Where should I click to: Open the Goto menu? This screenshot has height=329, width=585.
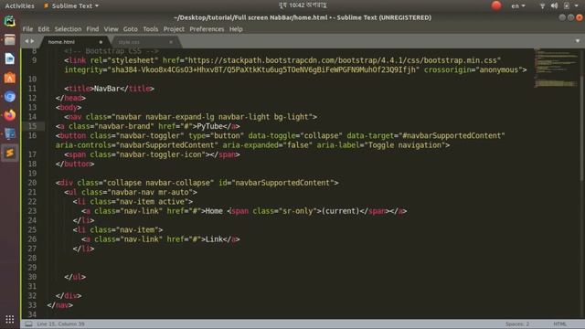pos(130,29)
